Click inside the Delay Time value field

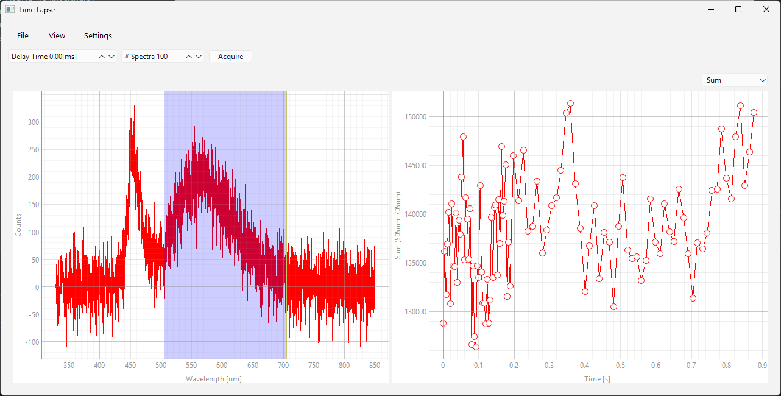(52, 57)
